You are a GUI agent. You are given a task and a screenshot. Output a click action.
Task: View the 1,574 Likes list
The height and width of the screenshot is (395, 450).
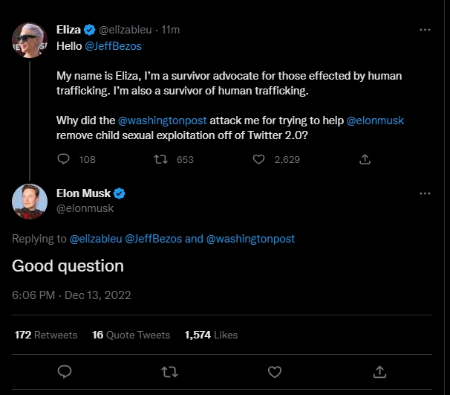pos(211,335)
